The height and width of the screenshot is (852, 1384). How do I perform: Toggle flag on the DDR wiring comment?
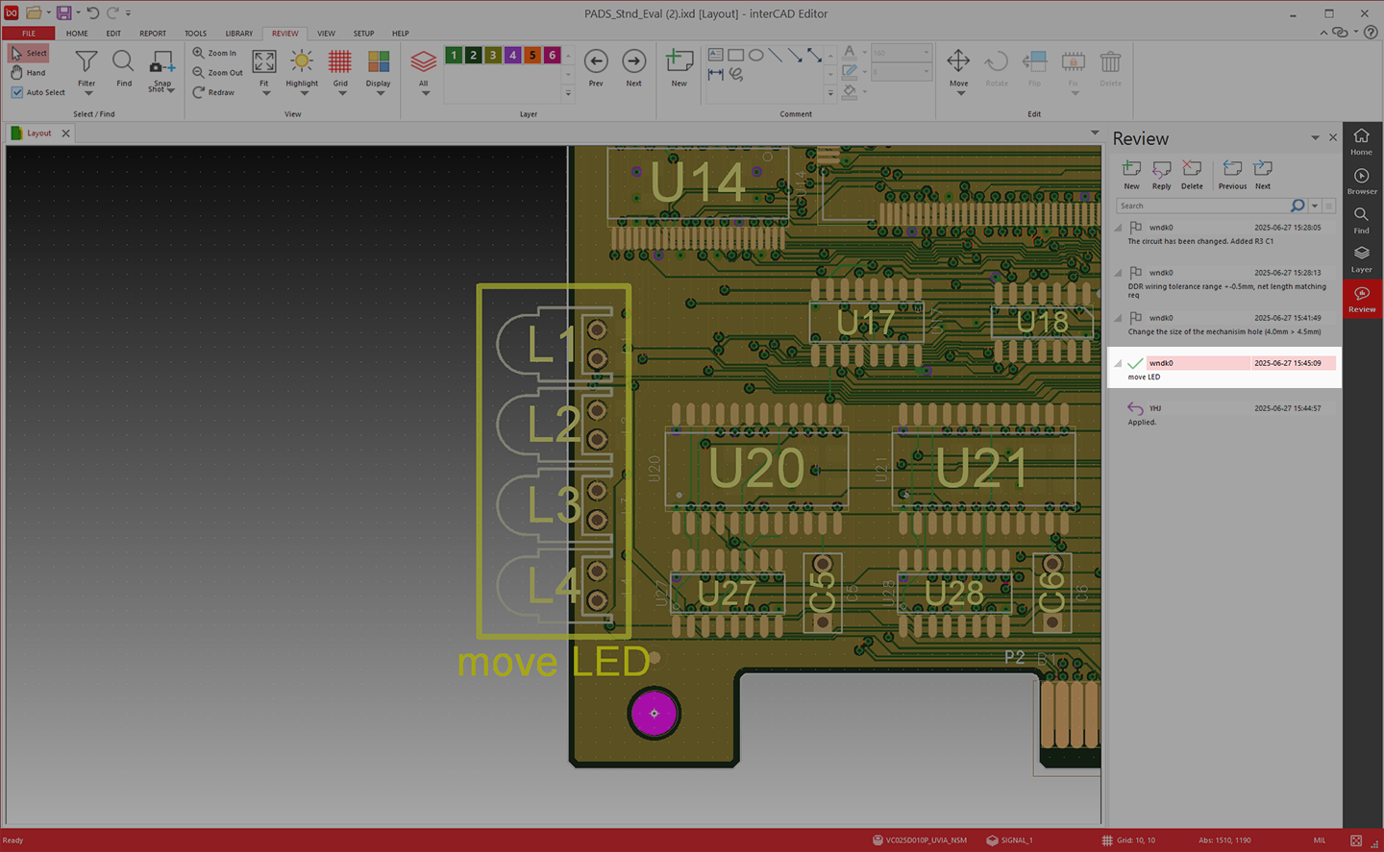(1136, 273)
